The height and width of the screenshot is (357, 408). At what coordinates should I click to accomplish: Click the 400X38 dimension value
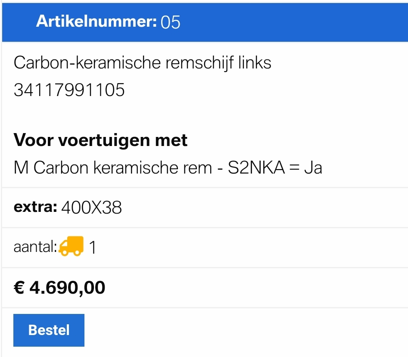[92, 208]
